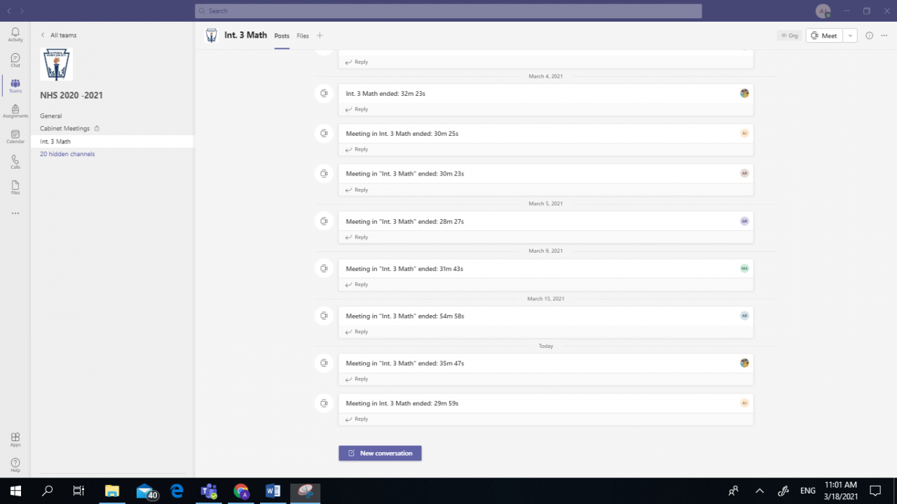This screenshot has height=504, width=897.
Task: Open the dropdown arrow next to Meet
Action: (x=850, y=36)
